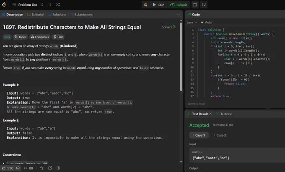Switch to the Testcase tab

224,114
